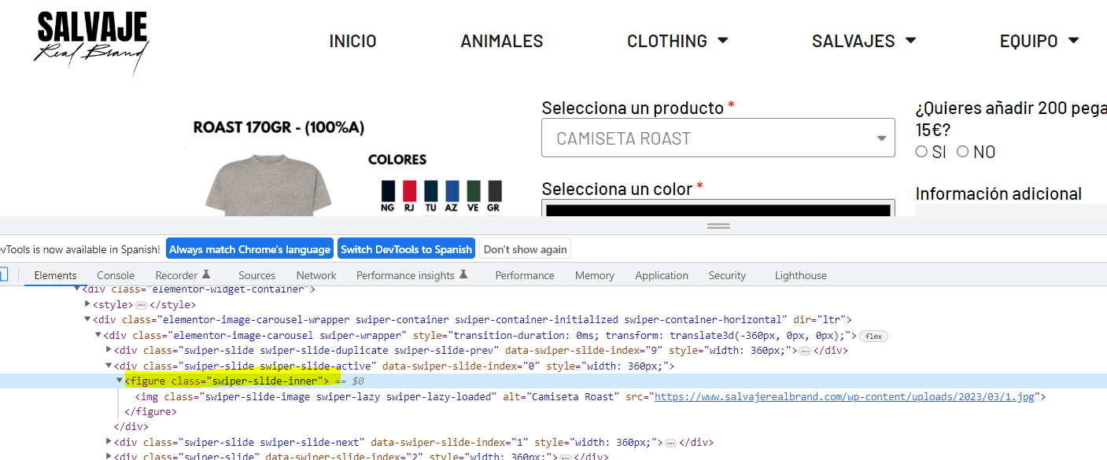Open the Network tab
Image resolution: width=1107 pixels, height=460 pixels.
pyautogui.click(x=316, y=275)
